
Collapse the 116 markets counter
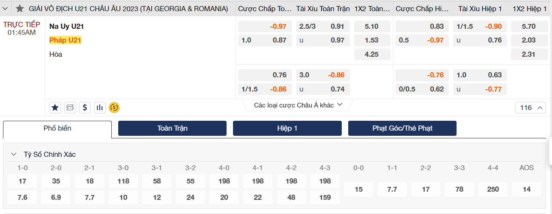(x=531, y=108)
